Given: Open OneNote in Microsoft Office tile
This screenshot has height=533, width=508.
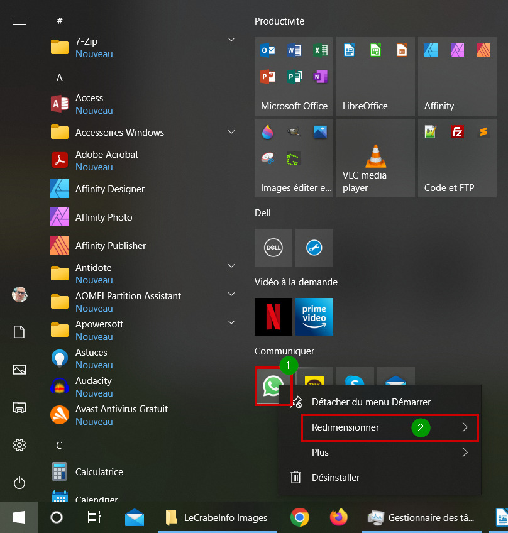Looking at the screenshot, I should point(320,77).
